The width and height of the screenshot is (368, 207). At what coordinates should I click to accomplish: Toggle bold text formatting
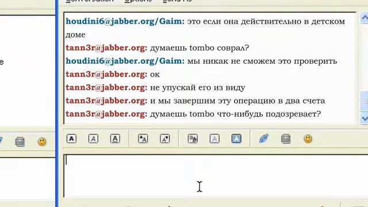click(x=71, y=139)
